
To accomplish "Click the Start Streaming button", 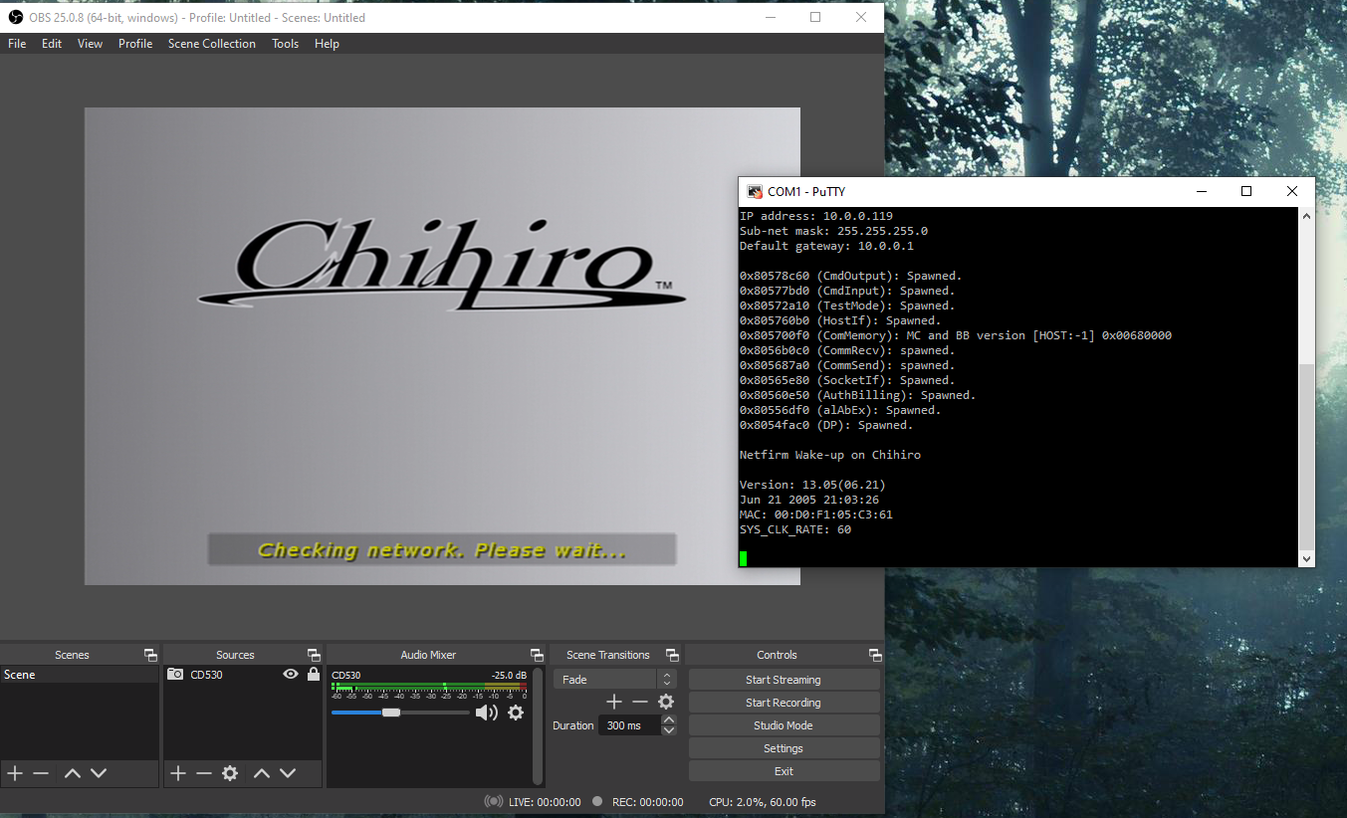I will 784,680.
